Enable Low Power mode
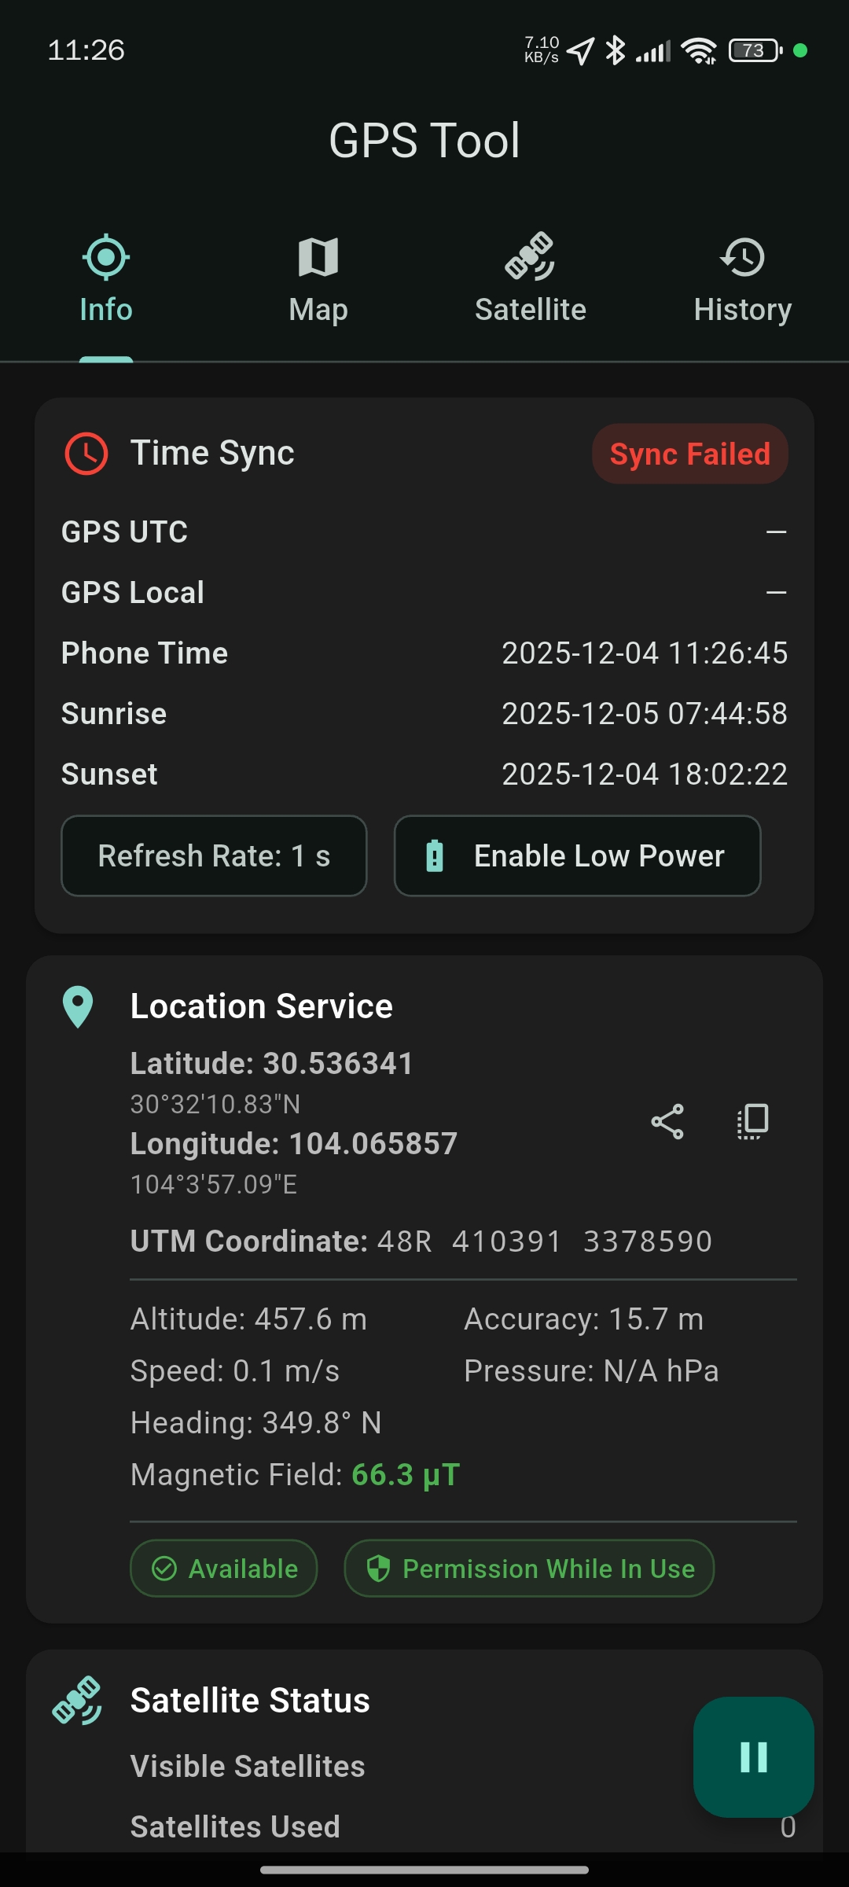Screen dimensions: 849x1887 tap(577, 855)
